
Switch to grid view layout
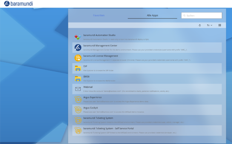(220, 25)
